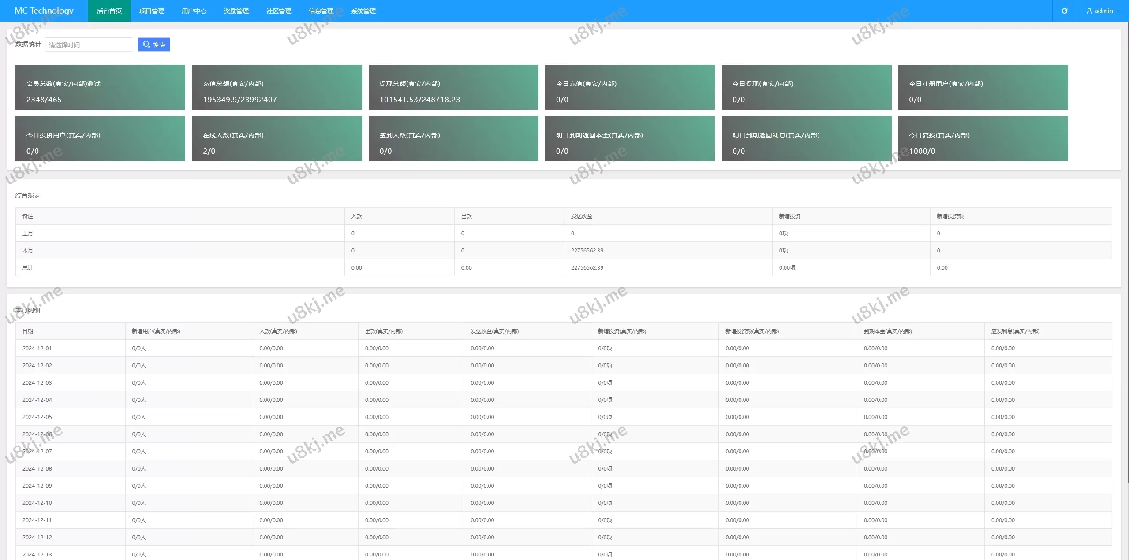The image size is (1129, 560).
Task: Open the 系统管理 menu
Action: click(363, 11)
